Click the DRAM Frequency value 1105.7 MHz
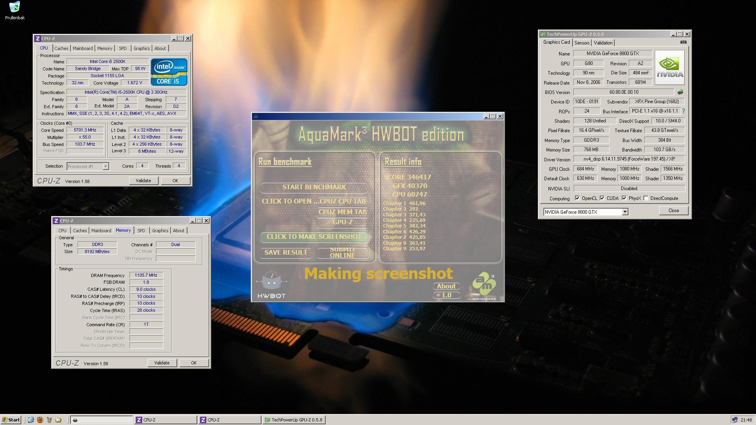This screenshot has width=756, height=425. 146,275
